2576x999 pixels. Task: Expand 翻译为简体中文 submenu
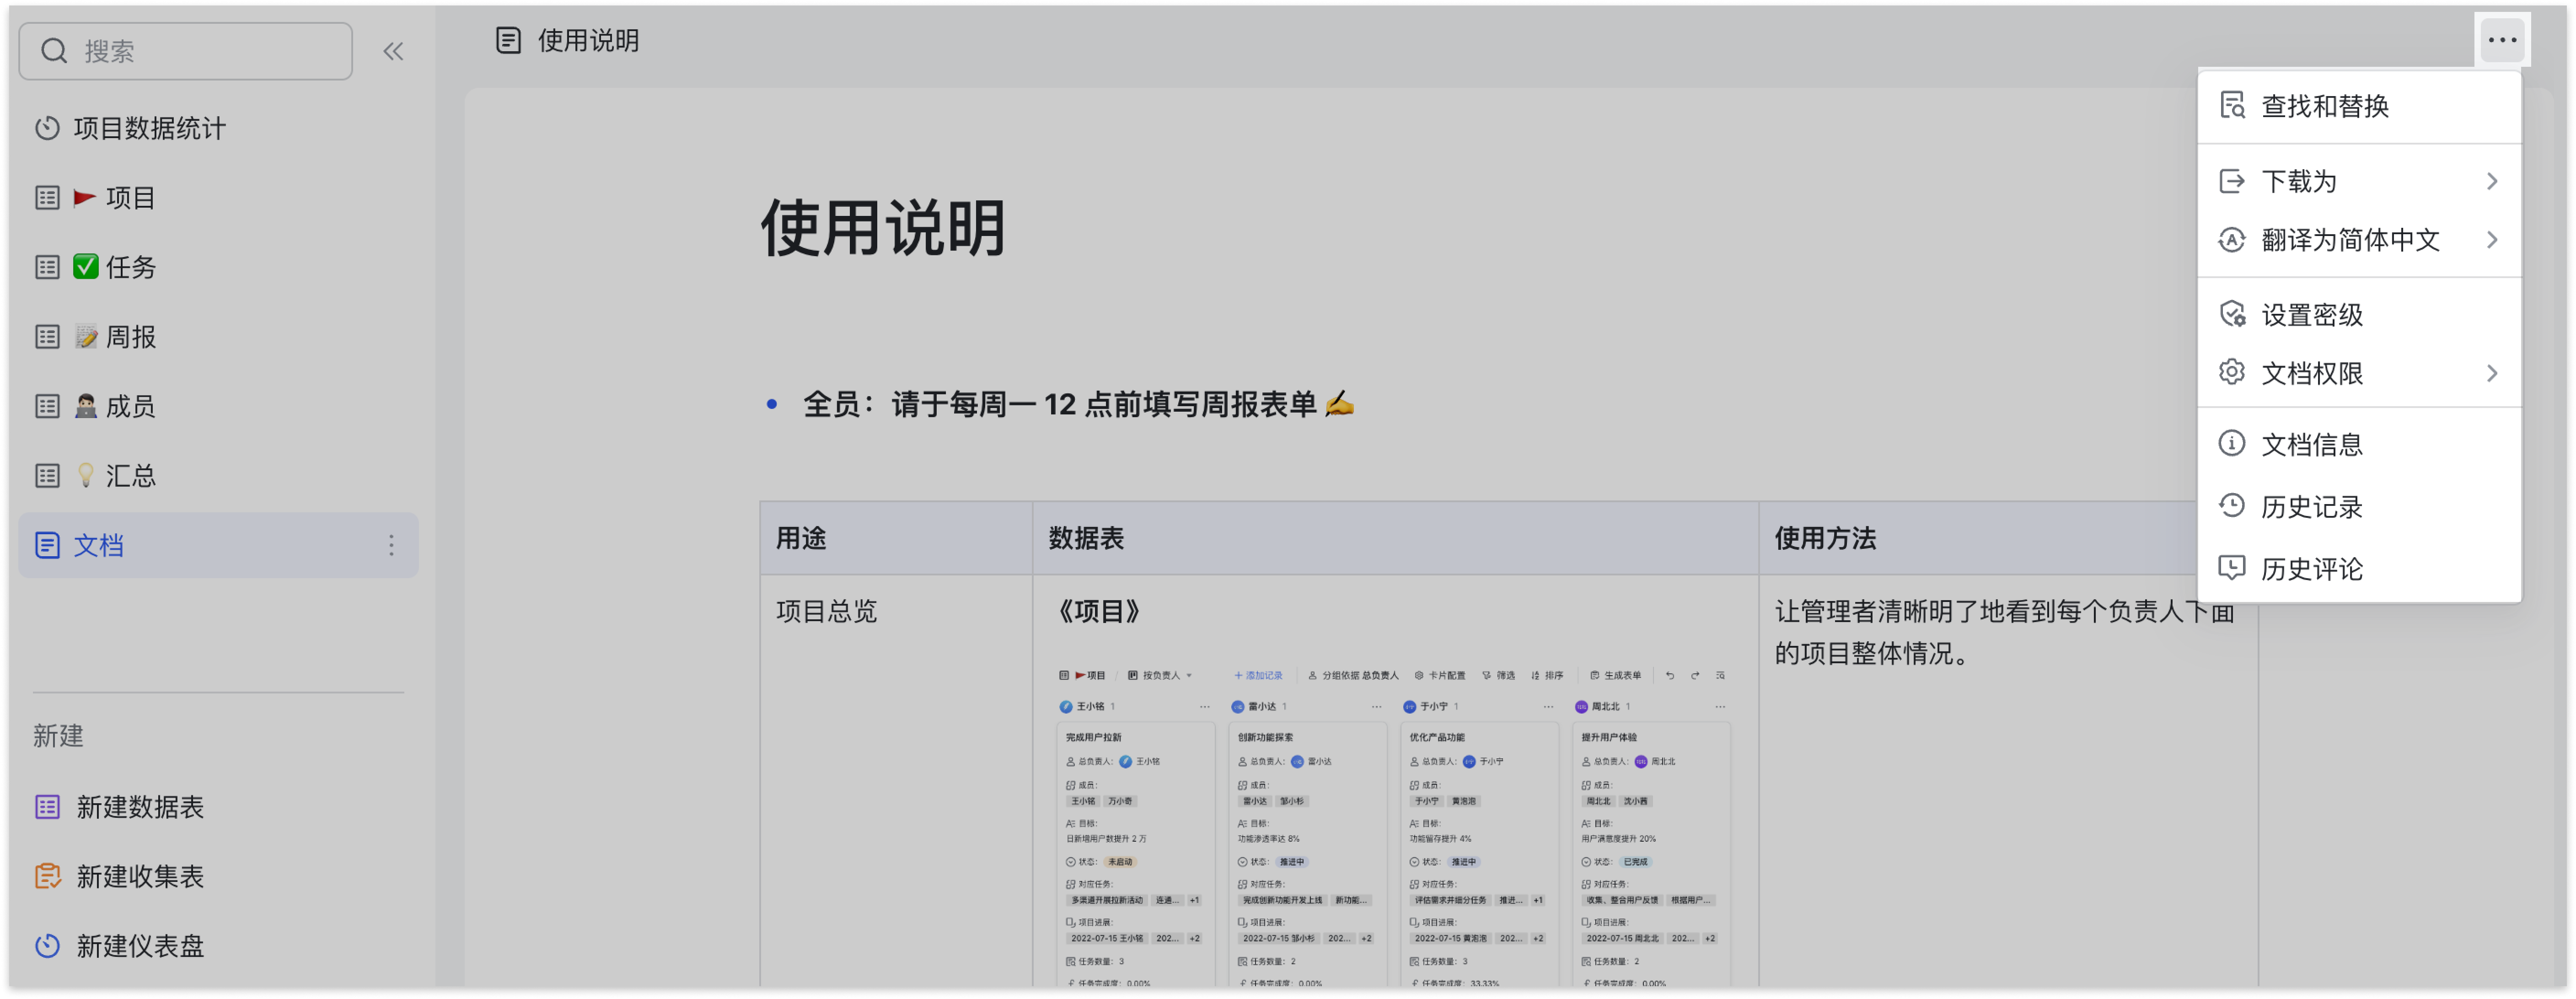point(2491,240)
